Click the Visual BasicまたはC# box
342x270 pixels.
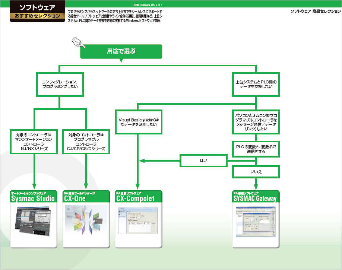click(x=139, y=122)
